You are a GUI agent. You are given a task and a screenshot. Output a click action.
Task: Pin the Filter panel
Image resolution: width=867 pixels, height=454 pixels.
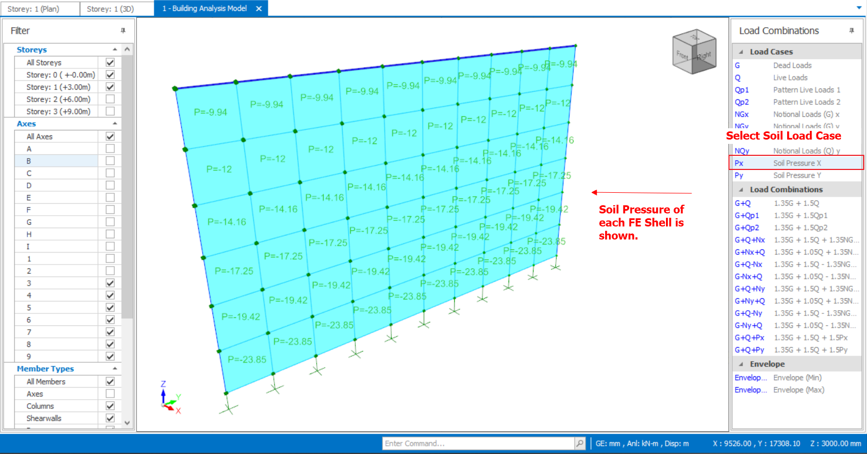pos(123,31)
